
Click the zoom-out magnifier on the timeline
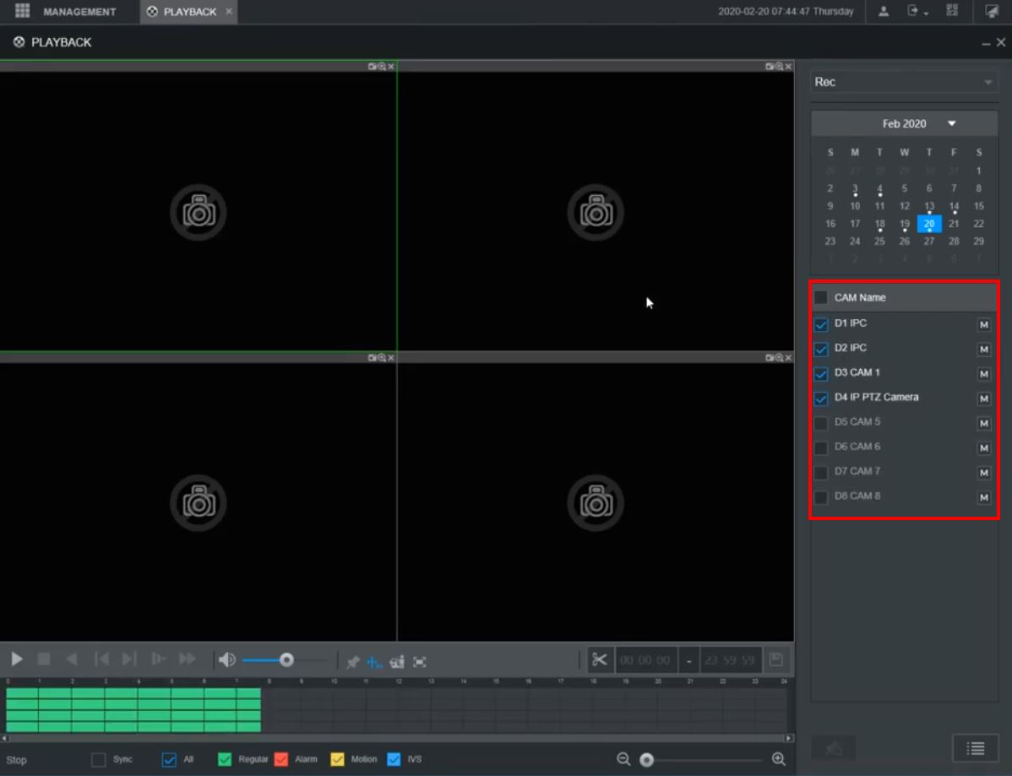click(x=623, y=759)
